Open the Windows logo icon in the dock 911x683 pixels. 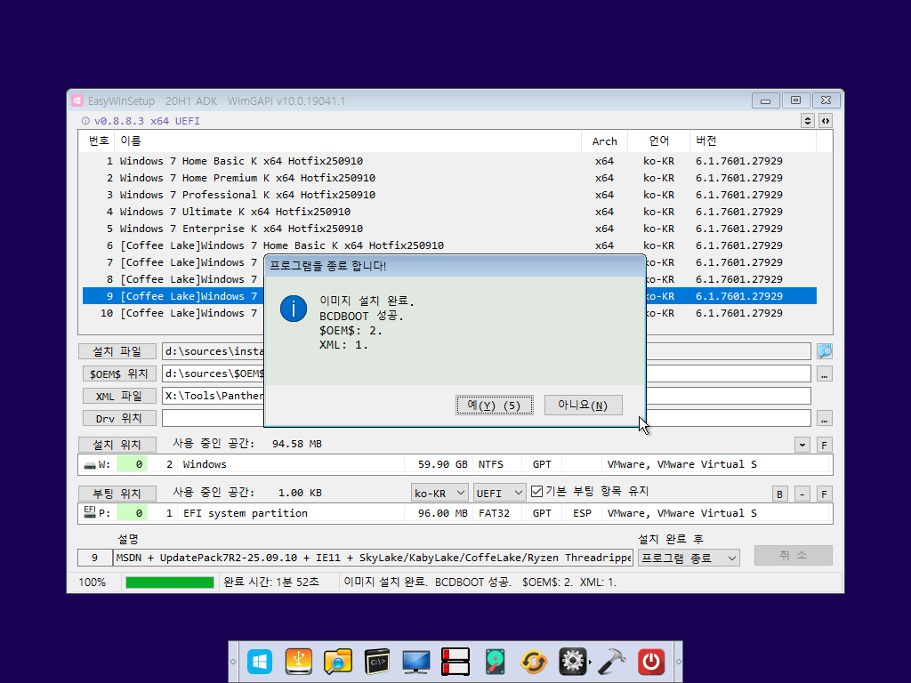tap(259, 662)
